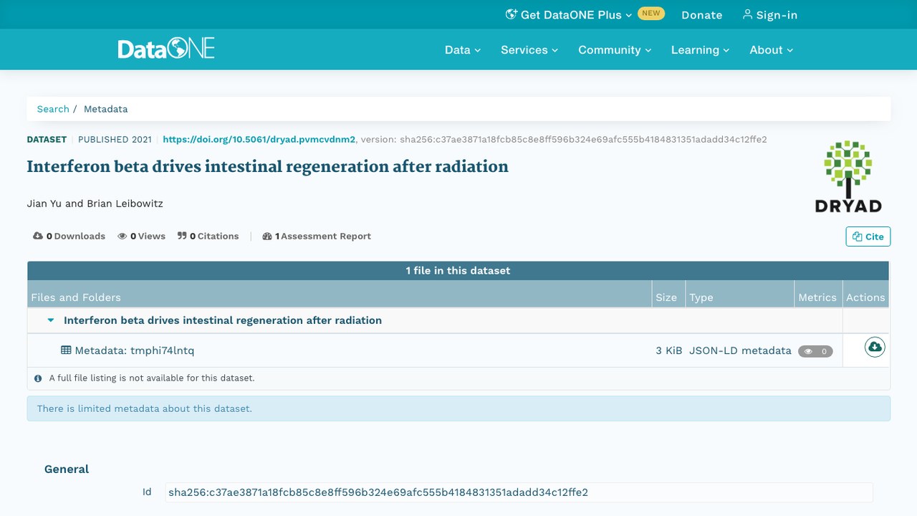This screenshot has height=516, width=917.
Task: Collapse the Interferon beta dataset folder
Action: 51,320
